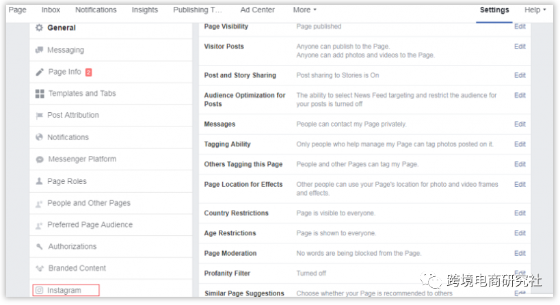Open the More dropdown menu
Screen dimensions: 560x305
coord(304,10)
